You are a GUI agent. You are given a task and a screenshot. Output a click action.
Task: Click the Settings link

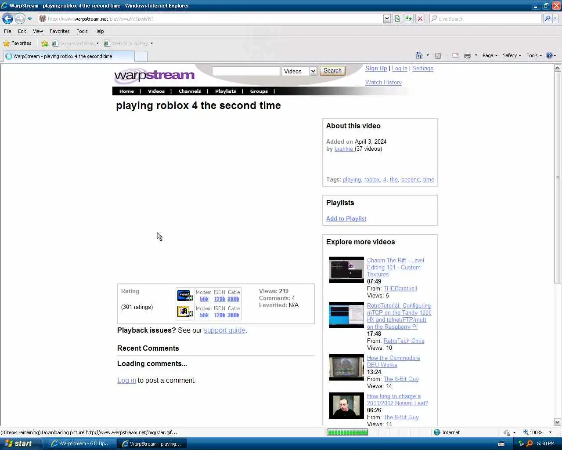423,69
